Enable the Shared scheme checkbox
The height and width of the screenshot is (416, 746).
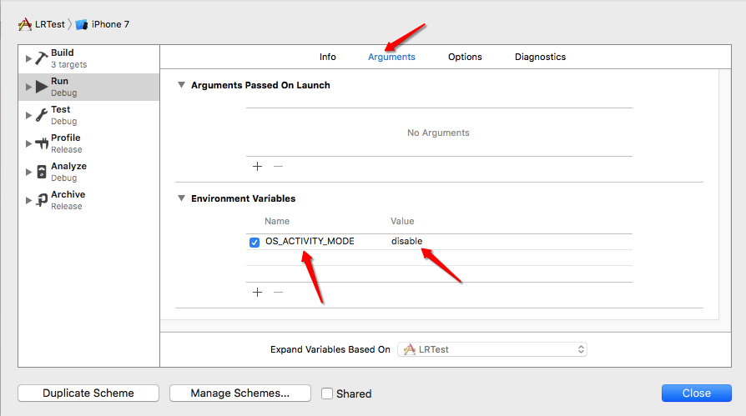click(x=327, y=393)
